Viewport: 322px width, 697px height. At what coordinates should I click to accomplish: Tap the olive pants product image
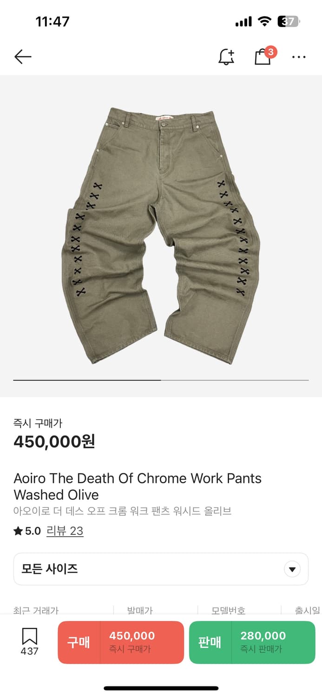(x=161, y=236)
